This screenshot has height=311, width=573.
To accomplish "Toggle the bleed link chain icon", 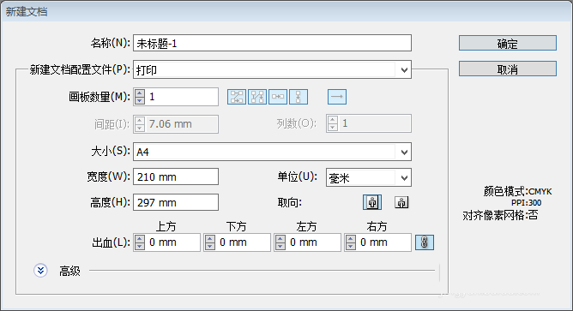I will pos(425,242).
